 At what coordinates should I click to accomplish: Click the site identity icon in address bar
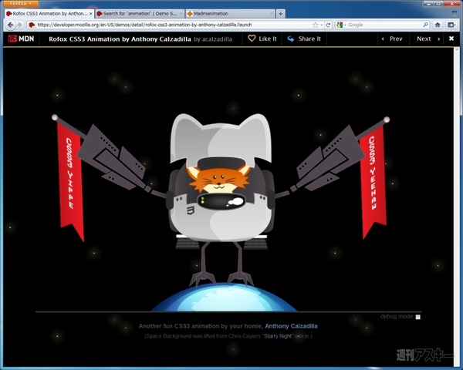point(32,25)
